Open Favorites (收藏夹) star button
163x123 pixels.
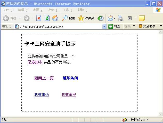[86, 18]
